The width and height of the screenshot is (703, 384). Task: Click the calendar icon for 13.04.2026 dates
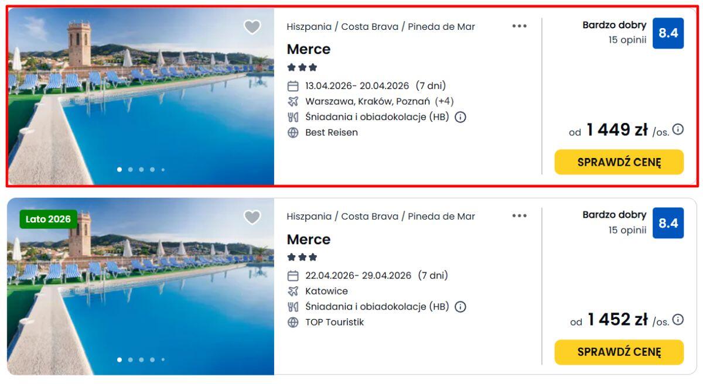pyautogui.click(x=293, y=86)
